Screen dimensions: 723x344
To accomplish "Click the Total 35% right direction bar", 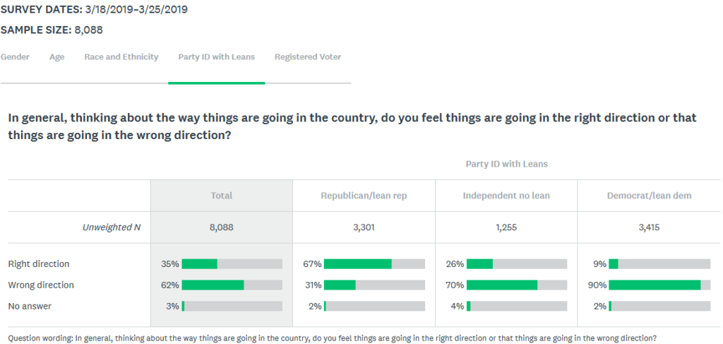I will (x=232, y=263).
